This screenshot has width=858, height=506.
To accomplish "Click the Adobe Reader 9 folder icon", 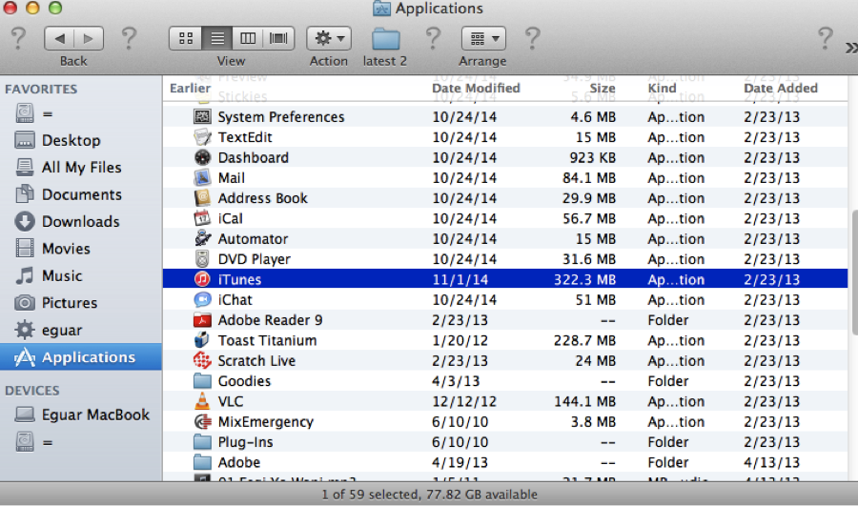I will point(202,320).
